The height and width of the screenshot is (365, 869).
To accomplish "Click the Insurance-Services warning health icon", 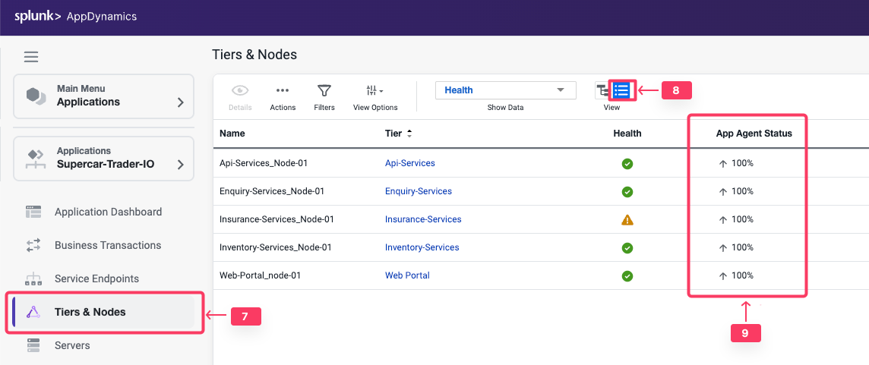I will [627, 219].
